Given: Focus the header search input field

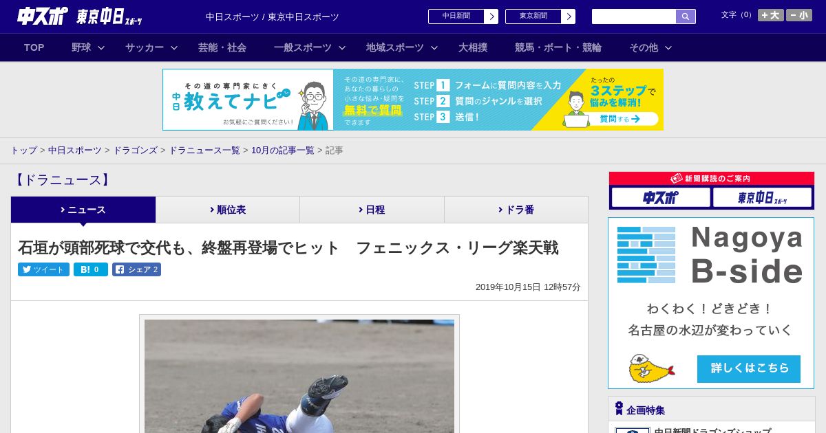Looking at the screenshot, I should pos(634,16).
